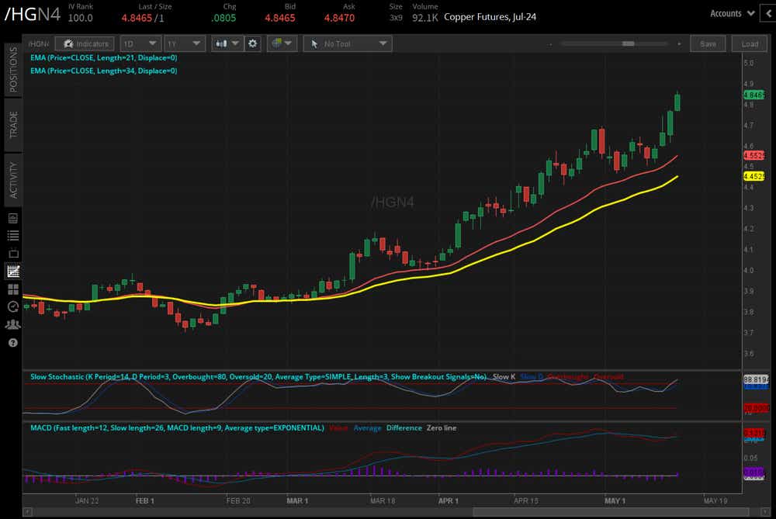The width and height of the screenshot is (776, 519).
Task: Click the chart zoom slider handle
Action: pyautogui.click(x=627, y=44)
